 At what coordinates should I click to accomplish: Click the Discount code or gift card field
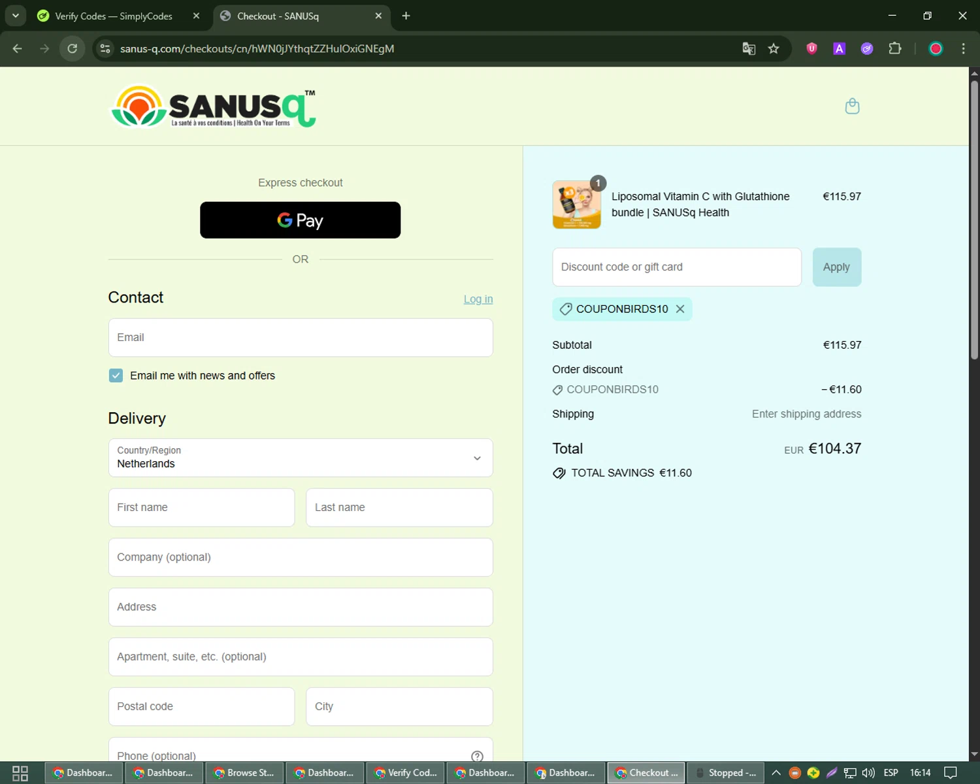click(677, 267)
